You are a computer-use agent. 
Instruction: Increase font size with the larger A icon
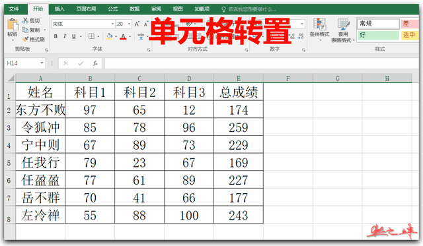(x=137, y=24)
